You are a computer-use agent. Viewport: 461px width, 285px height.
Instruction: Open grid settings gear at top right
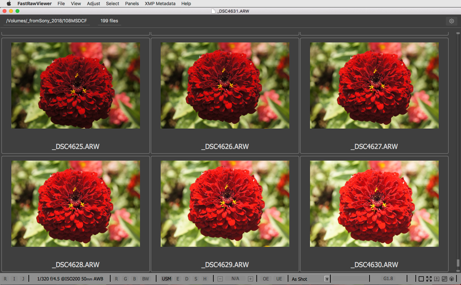coord(451,21)
